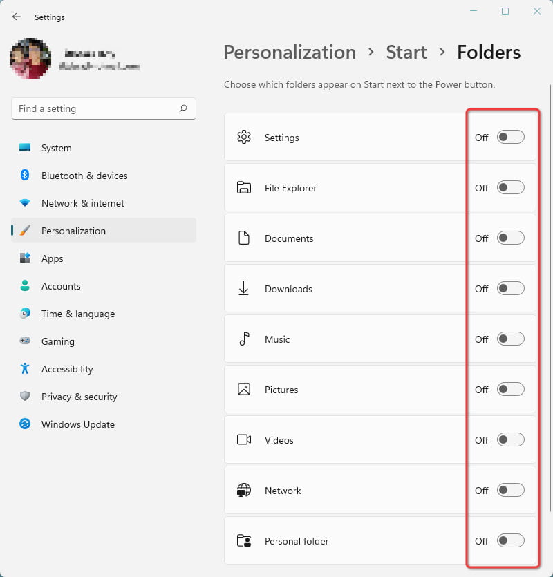Click the Downloads arrow icon
The image size is (553, 577).
(243, 289)
